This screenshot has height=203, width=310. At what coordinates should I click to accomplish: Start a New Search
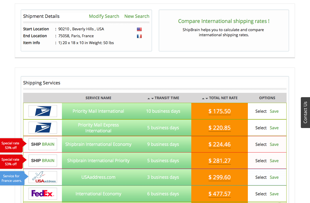(x=137, y=16)
